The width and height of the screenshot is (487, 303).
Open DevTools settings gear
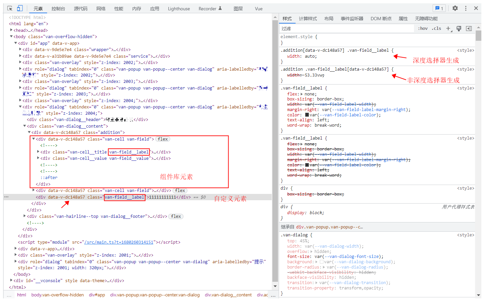pos(455,8)
